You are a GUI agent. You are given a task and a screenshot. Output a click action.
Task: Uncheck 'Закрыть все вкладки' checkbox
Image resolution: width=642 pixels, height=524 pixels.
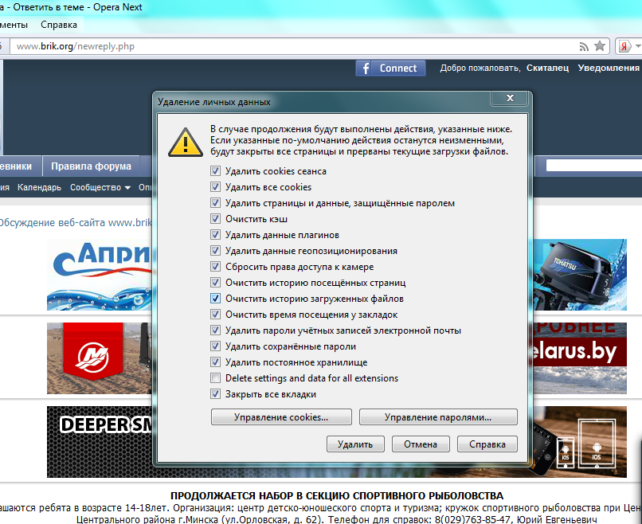pyautogui.click(x=215, y=394)
